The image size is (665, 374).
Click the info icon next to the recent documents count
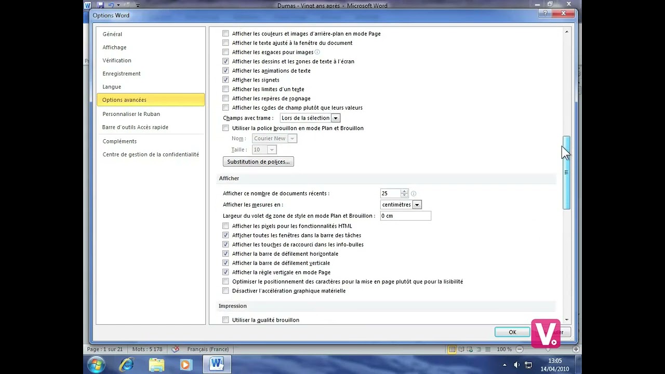tap(414, 194)
